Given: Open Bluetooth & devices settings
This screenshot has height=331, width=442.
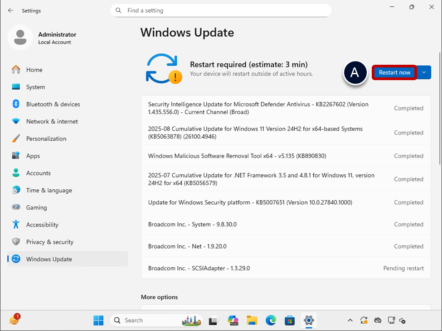Looking at the screenshot, I should click(53, 104).
